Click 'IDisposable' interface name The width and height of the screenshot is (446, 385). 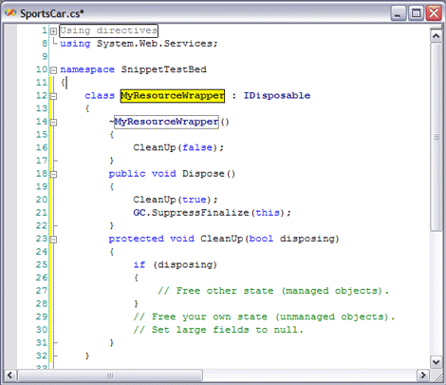(x=277, y=96)
